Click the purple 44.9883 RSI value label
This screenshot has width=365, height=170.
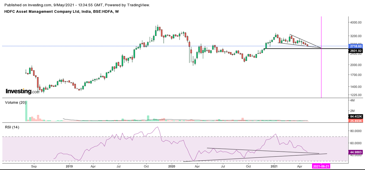tap(356, 152)
